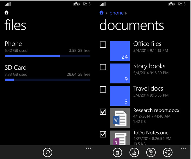Image resolution: width=191 pixels, height=159 pixels.
Task: Open ToDo Notes.one file name
Action: pyautogui.click(x=151, y=133)
